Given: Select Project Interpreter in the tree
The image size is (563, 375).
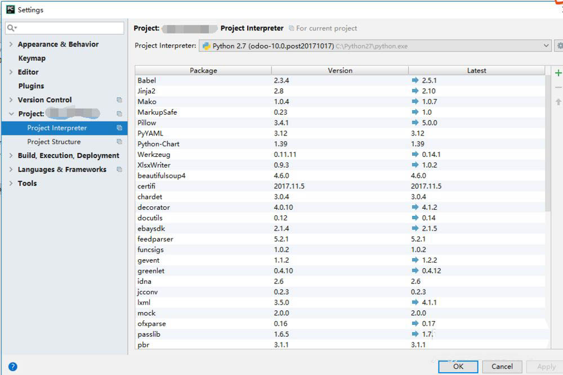Looking at the screenshot, I should pos(65,128).
